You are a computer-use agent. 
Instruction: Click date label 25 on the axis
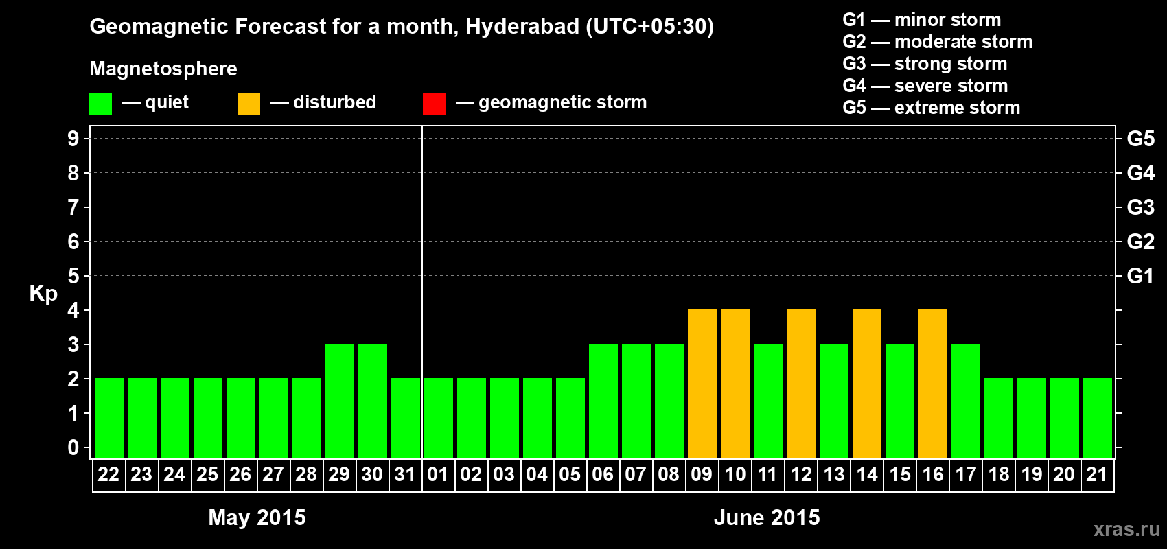pyautogui.click(x=207, y=474)
